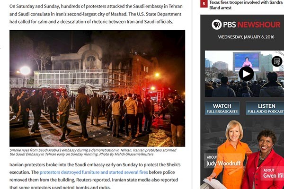Open About Gwen Ifill link
Image resolution: width=284 pixels, height=189 pixels.
[273, 173]
